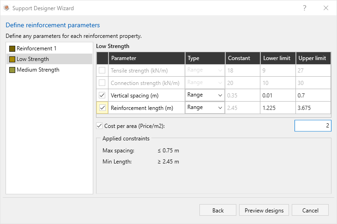Click Tensile strength constant value 18
This screenshot has height=224, width=337.
243,70
